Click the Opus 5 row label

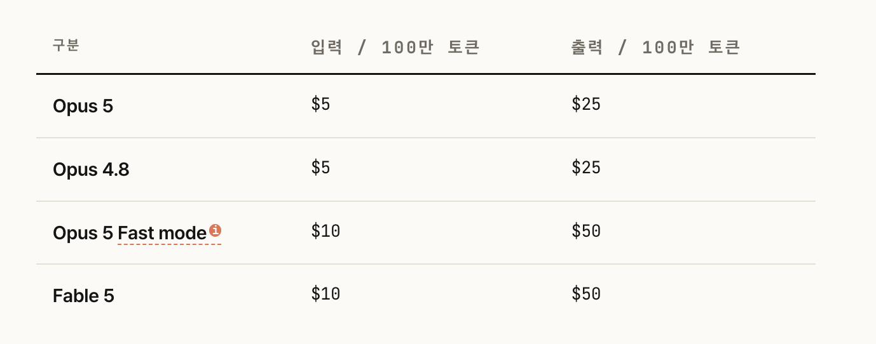coord(83,106)
